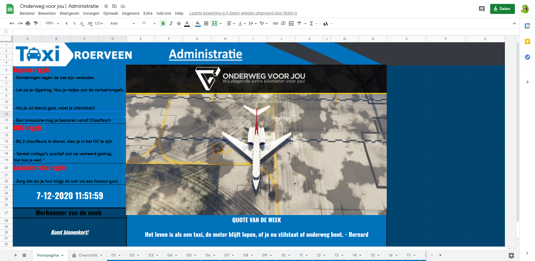Open the font size 11 dropdown
Image resolution: width=535 pixels, height=261 pixels.
click(149, 23)
